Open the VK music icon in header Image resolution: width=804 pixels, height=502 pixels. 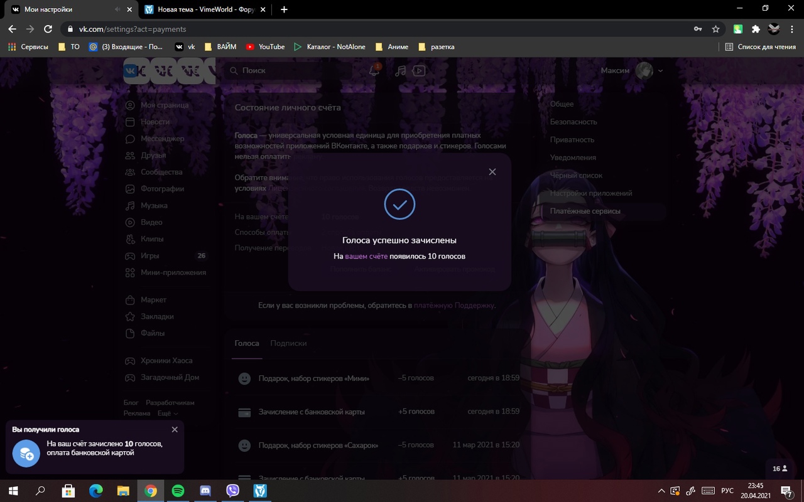tap(400, 71)
